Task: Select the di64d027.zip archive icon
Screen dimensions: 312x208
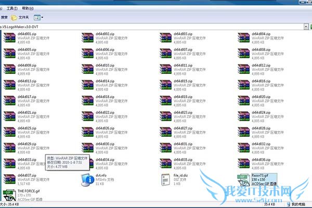Action: pyautogui.click(x=165, y=132)
